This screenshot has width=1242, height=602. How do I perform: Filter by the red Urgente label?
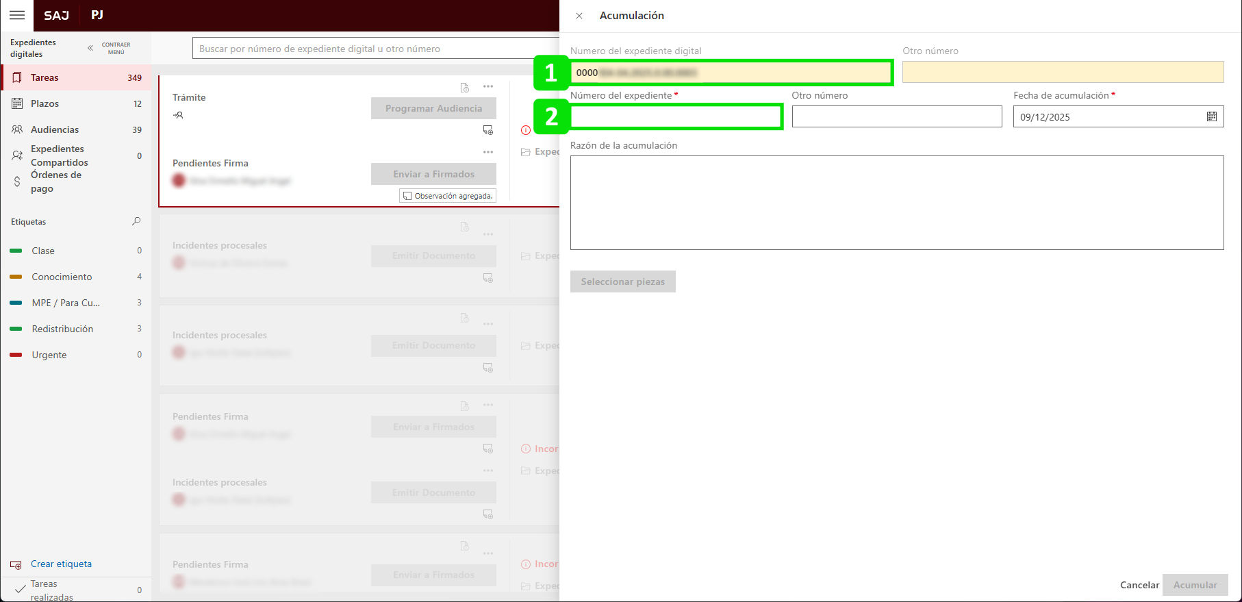pyautogui.click(x=49, y=355)
